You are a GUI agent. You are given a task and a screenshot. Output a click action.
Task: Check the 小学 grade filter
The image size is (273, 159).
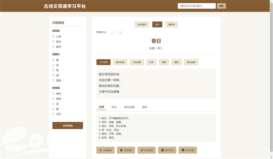(53, 36)
